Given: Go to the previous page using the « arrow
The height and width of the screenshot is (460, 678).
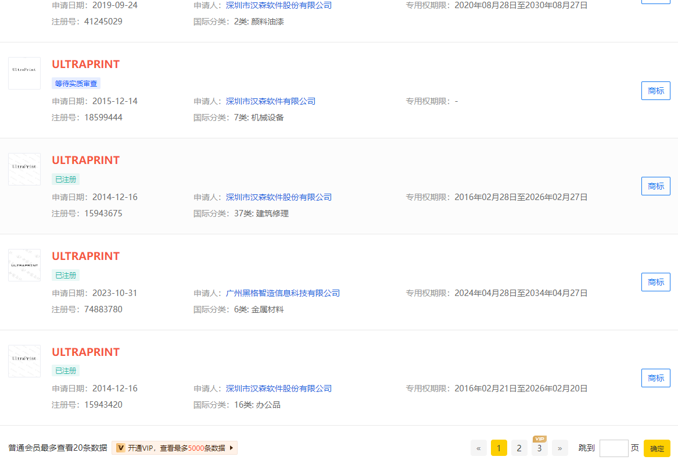Looking at the screenshot, I should (x=479, y=448).
